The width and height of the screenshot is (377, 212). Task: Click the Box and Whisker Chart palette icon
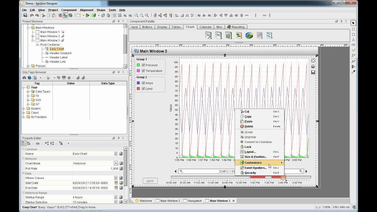(259, 35)
